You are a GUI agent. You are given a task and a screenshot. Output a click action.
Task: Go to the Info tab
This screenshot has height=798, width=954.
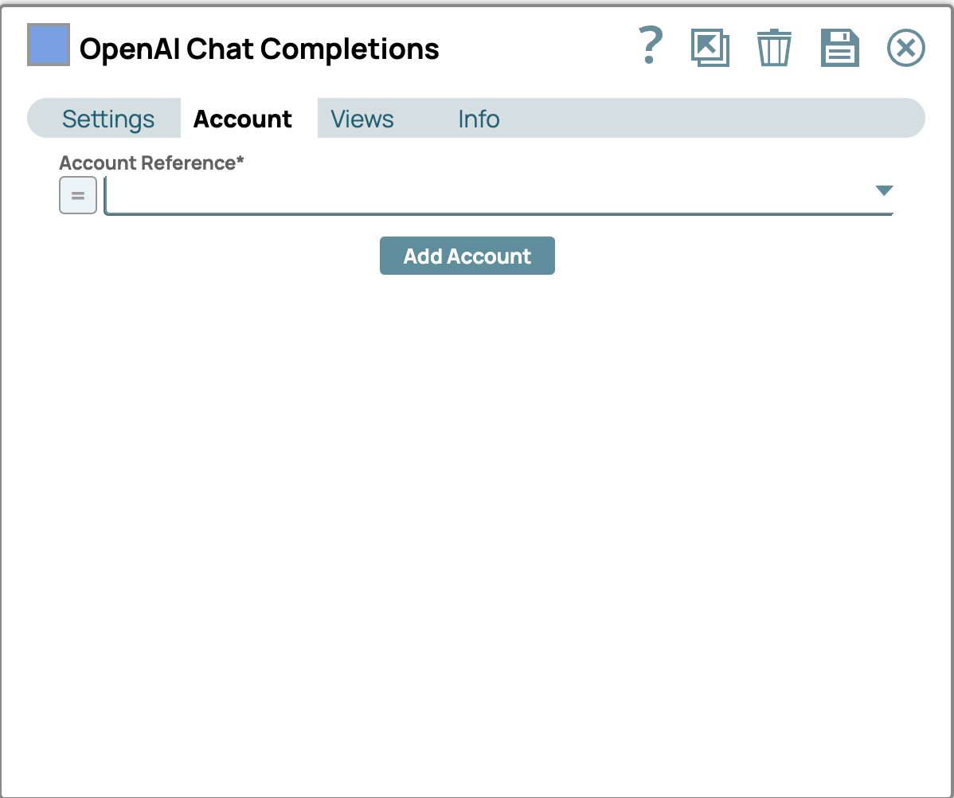click(x=479, y=119)
